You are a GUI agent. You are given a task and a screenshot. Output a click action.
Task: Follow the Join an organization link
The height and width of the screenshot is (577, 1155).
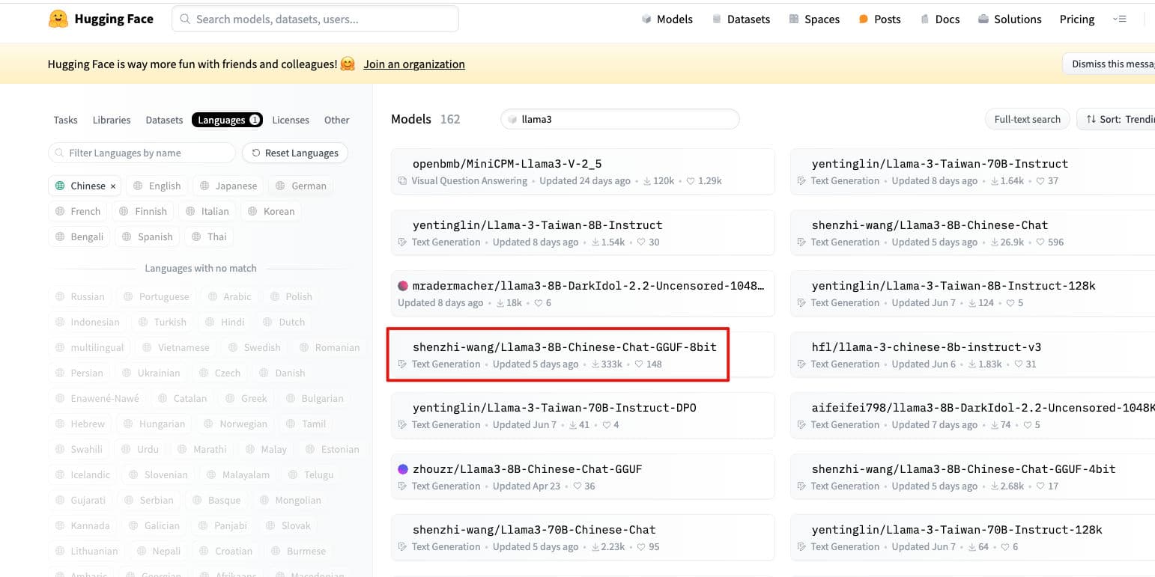[414, 64]
